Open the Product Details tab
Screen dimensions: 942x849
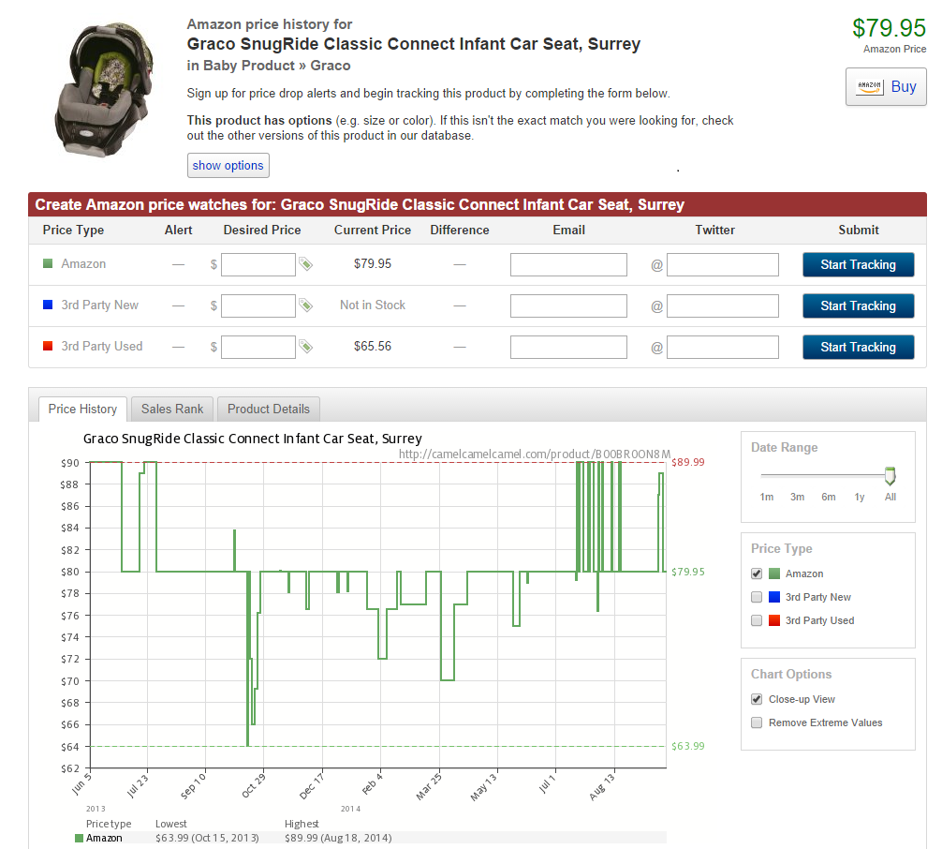[x=269, y=409]
